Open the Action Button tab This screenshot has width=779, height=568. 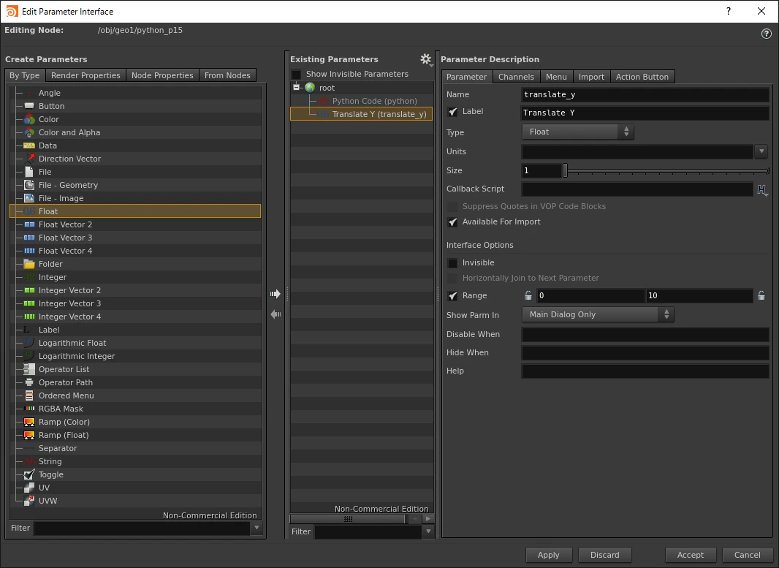[642, 77]
